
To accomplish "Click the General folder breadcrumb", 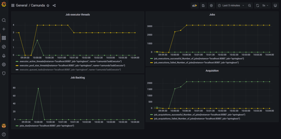I will pos(21,6).
